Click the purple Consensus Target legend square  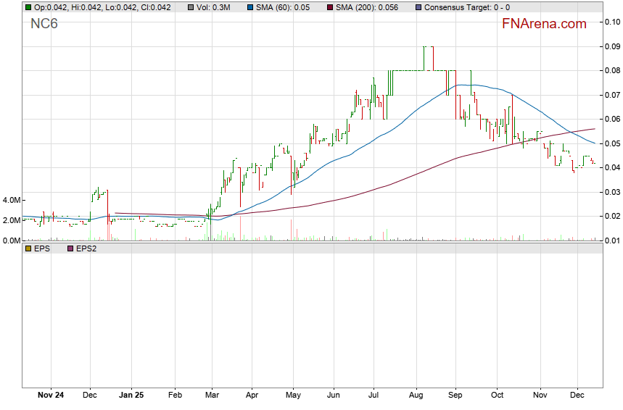click(x=418, y=7)
